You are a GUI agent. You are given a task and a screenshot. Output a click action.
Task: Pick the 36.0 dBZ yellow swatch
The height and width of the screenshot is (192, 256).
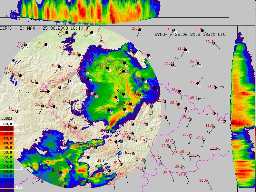[7, 152]
